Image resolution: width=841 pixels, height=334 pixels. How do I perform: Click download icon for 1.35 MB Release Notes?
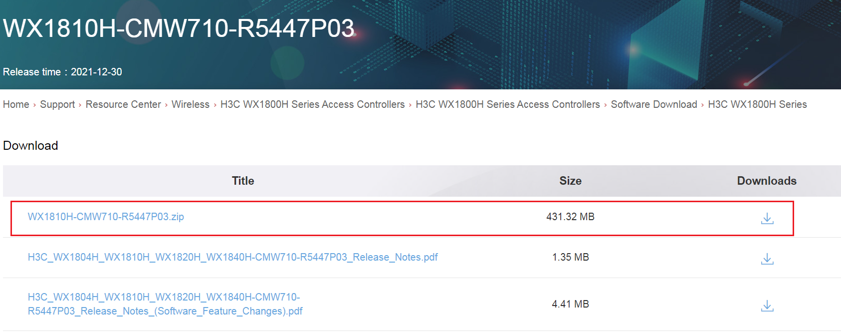click(767, 259)
